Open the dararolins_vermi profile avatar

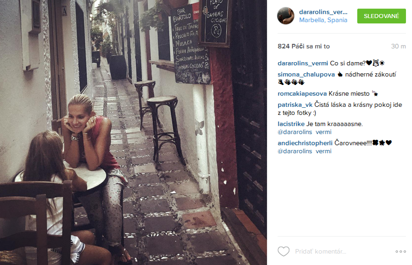click(286, 16)
